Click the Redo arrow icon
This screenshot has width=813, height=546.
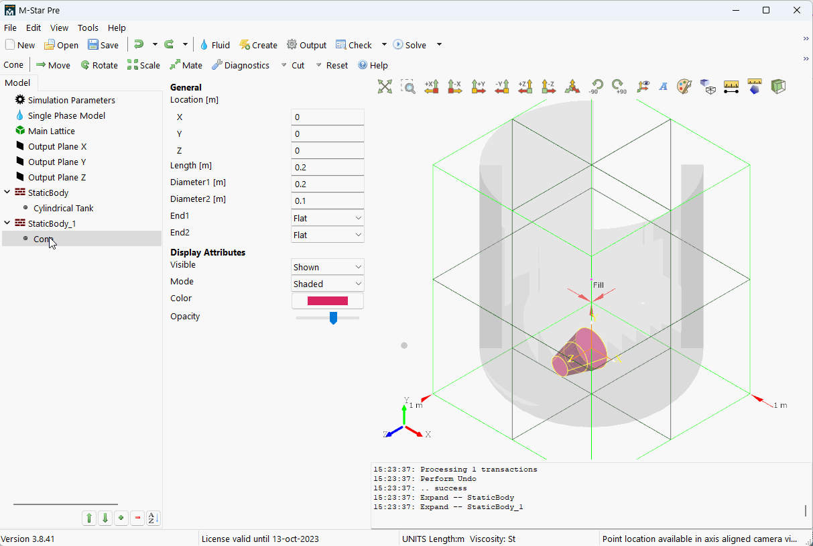[169, 44]
